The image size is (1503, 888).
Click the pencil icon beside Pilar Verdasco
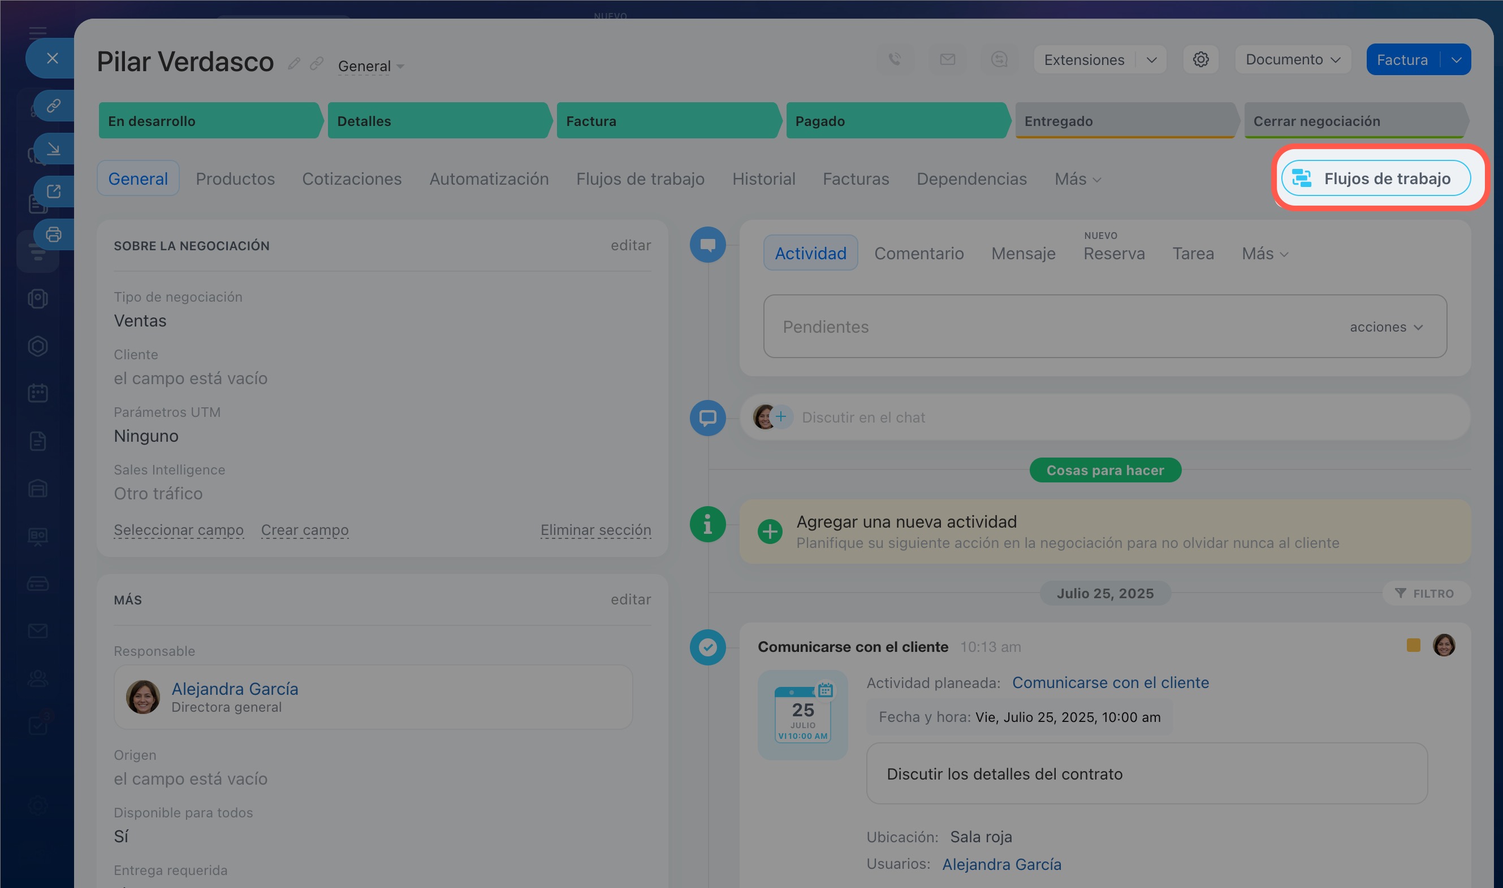pyautogui.click(x=293, y=63)
